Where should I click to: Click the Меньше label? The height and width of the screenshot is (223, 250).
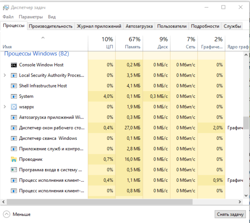[22, 214]
